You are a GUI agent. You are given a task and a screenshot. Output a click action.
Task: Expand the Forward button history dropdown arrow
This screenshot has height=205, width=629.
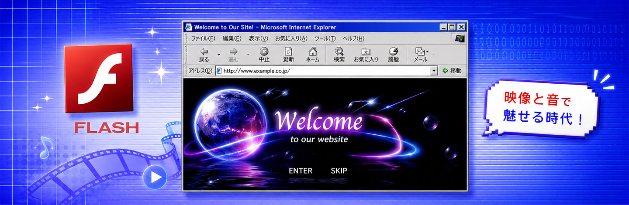pos(248,55)
